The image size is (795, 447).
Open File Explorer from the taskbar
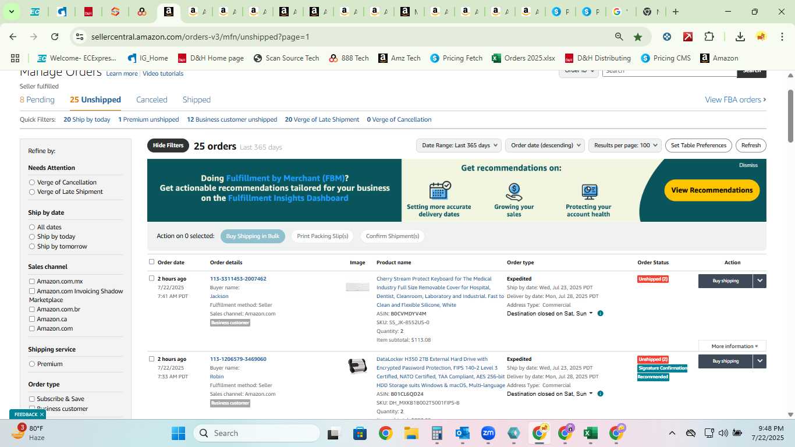click(411, 433)
